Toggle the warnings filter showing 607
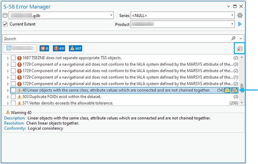258x164 pixels. pyautogui.click(x=76, y=49)
